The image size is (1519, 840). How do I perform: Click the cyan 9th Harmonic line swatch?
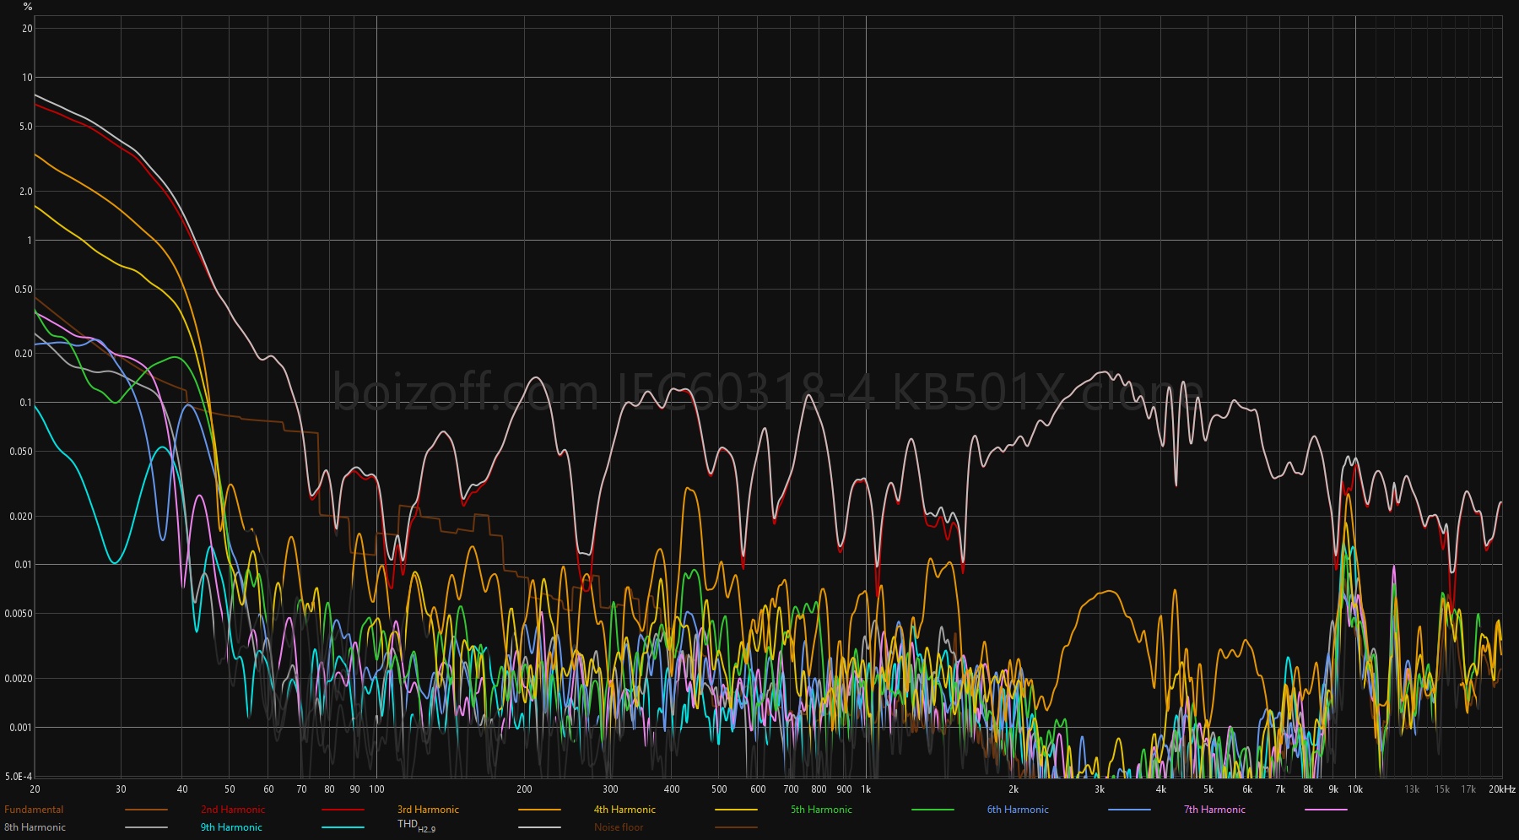343,827
